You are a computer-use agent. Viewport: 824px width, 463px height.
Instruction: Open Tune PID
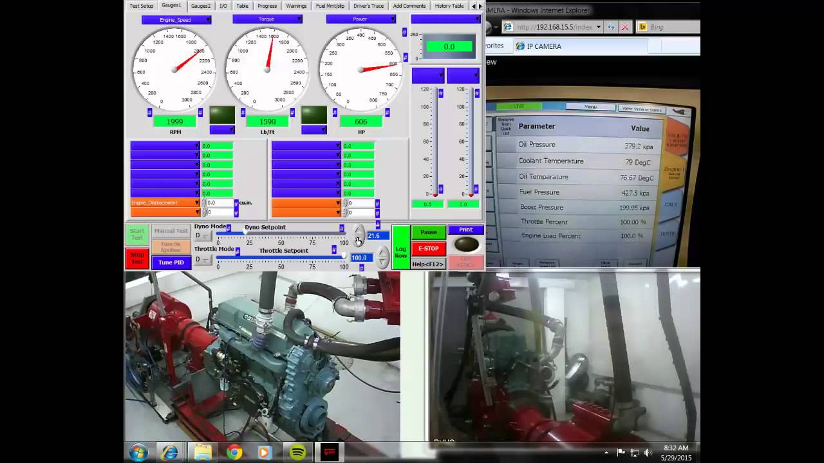[171, 262]
